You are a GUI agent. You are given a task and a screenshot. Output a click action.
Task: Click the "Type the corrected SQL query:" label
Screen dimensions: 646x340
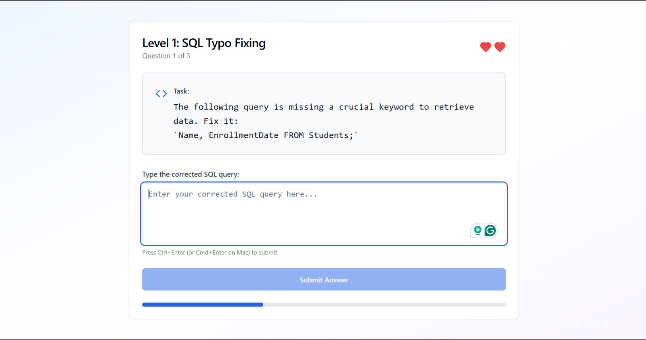click(191, 174)
